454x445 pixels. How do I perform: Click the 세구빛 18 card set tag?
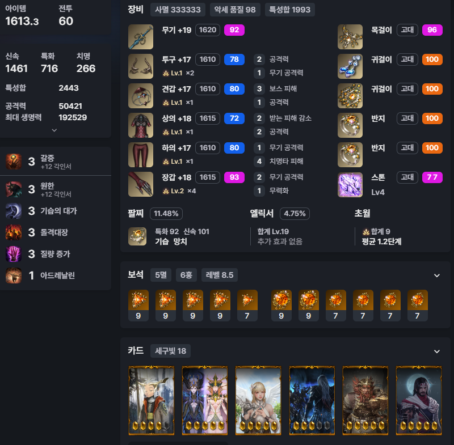[x=171, y=351]
